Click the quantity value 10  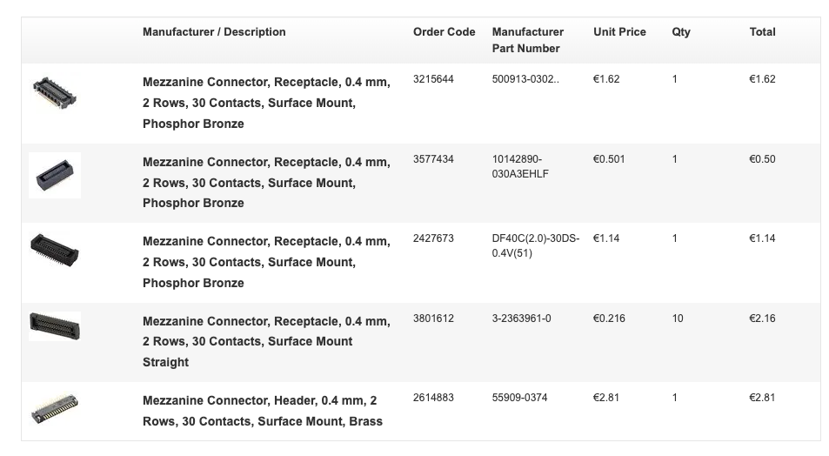tap(678, 319)
